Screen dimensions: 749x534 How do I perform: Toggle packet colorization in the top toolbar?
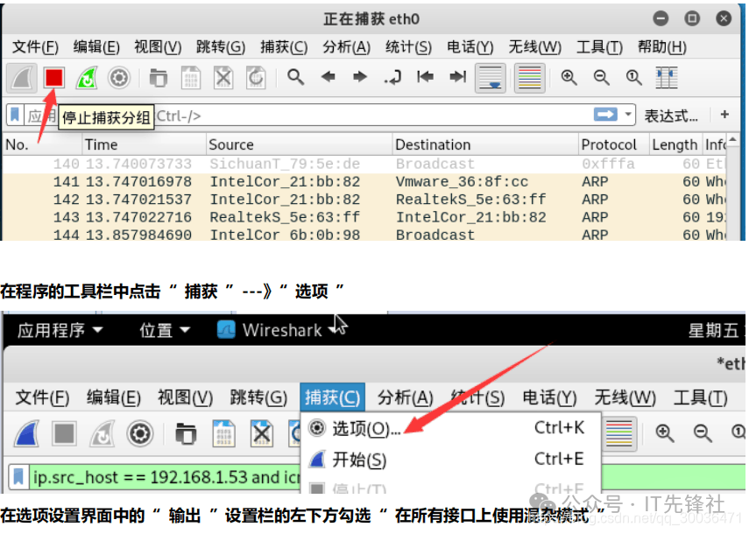530,78
